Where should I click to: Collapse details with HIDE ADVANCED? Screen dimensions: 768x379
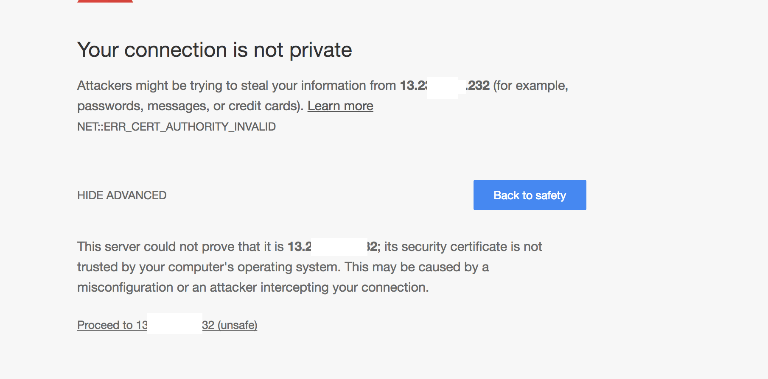pyautogui.click(x=122, y=195)
